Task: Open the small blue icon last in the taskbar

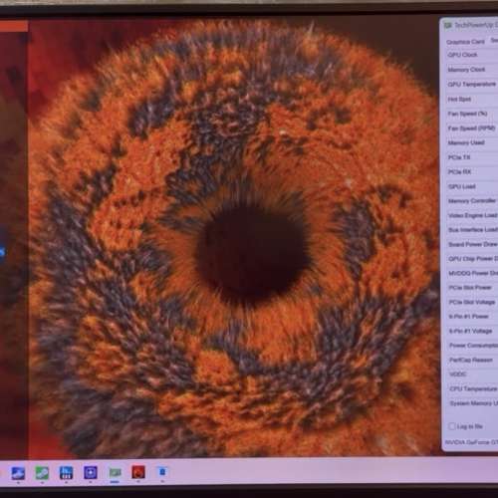Action: click(x=162, y=471)
